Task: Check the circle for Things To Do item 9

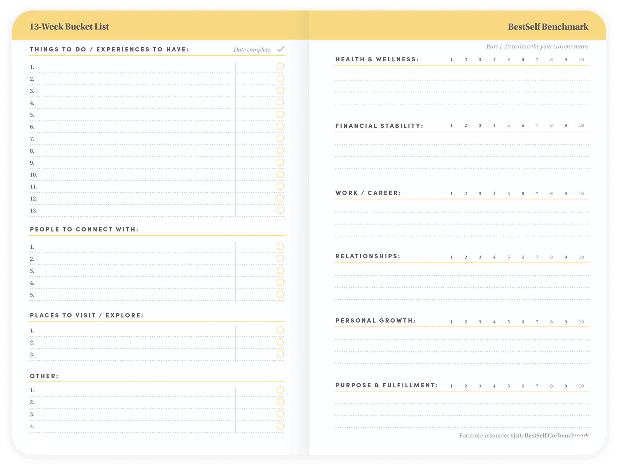Action: coord(280,162)
